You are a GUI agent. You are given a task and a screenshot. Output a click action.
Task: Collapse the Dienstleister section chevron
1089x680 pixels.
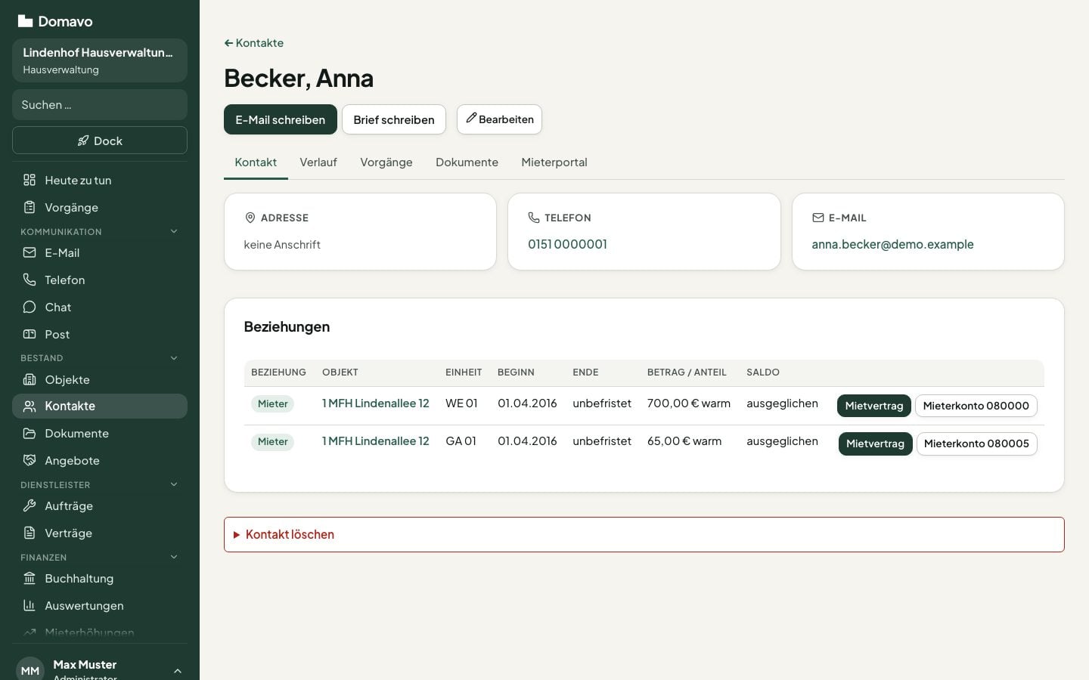(174, 484)
